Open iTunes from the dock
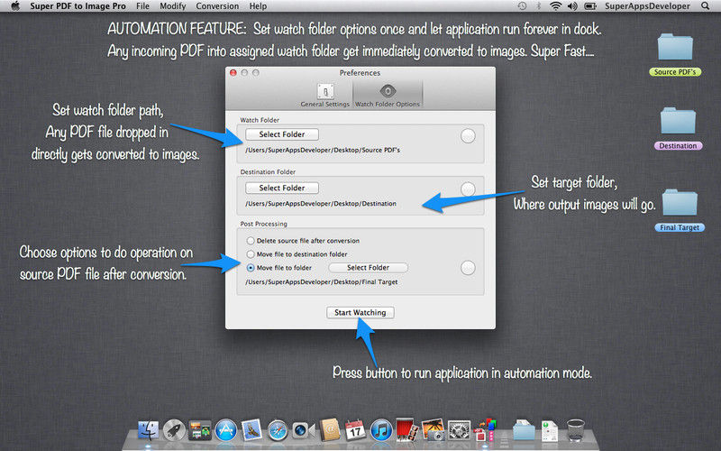 [379, 430]
